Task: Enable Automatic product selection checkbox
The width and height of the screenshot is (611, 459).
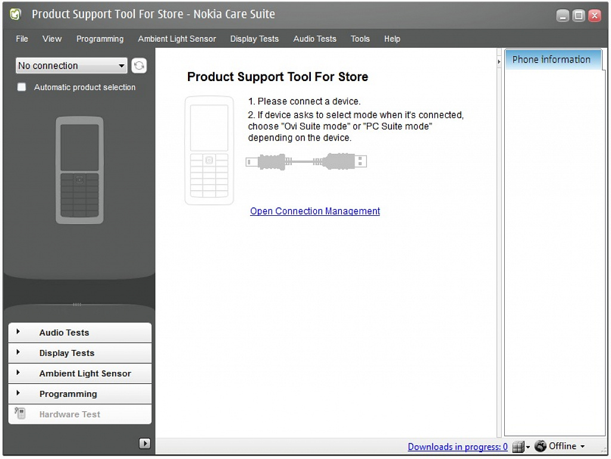Action: [22, 87]
